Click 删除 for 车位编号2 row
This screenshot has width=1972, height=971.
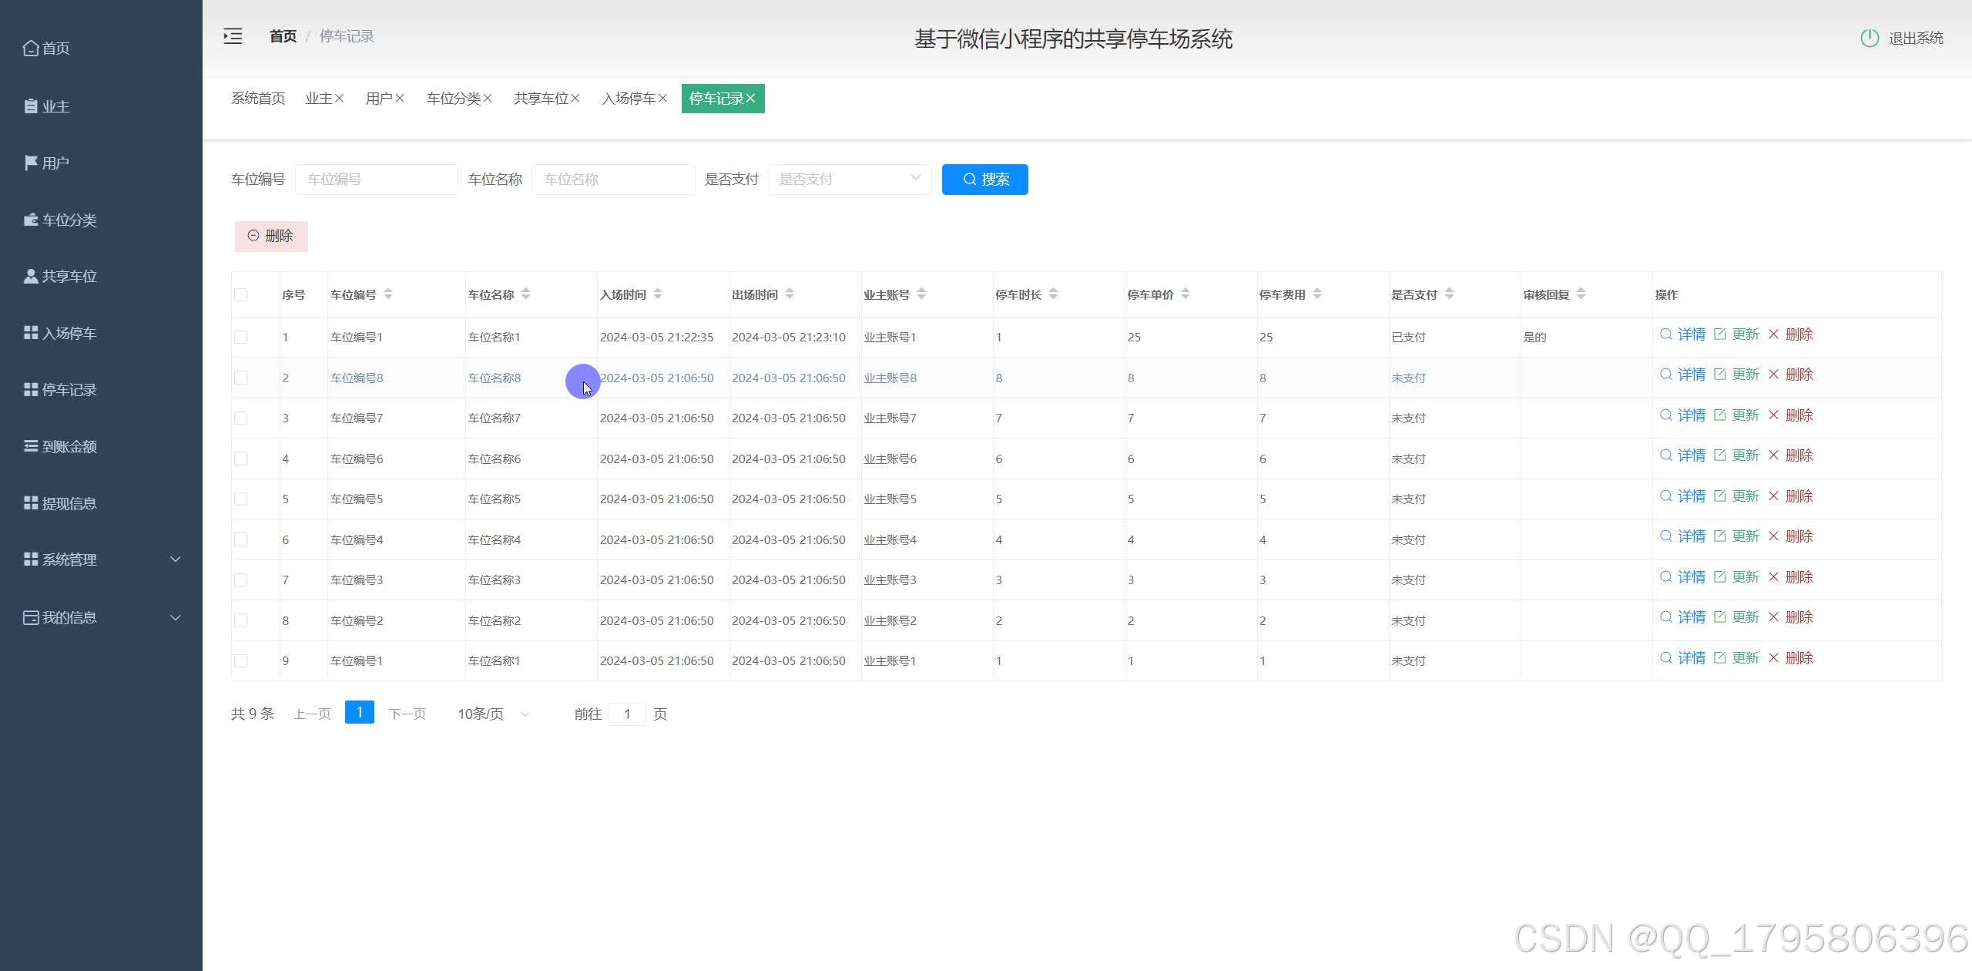click(x=1790, y=617)
